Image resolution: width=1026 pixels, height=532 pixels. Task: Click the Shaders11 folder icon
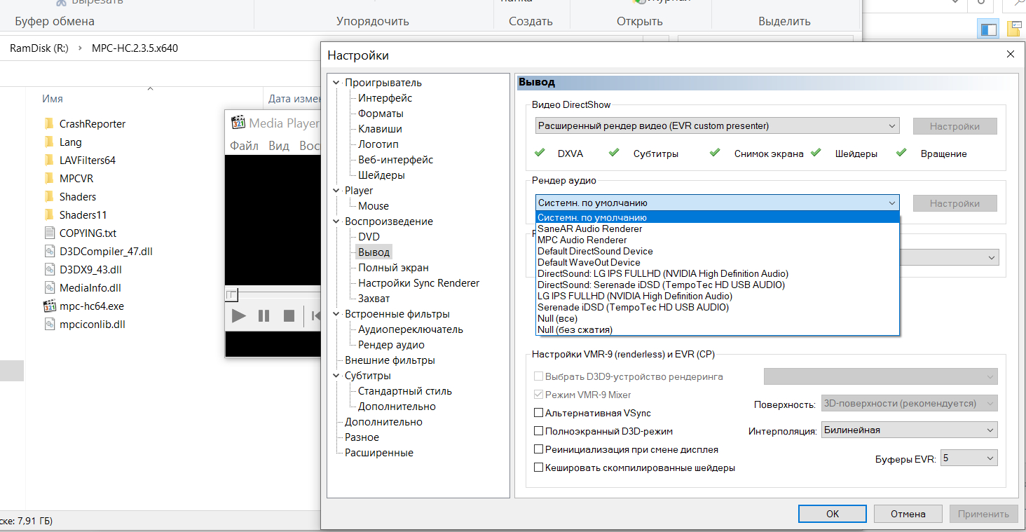[49, 215]
